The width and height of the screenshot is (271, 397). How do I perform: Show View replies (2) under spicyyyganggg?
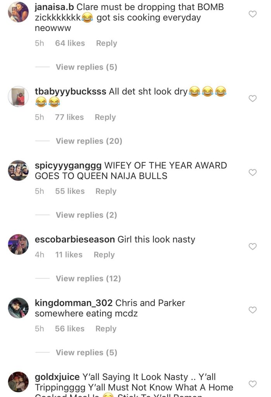click(x=86, y=215)
